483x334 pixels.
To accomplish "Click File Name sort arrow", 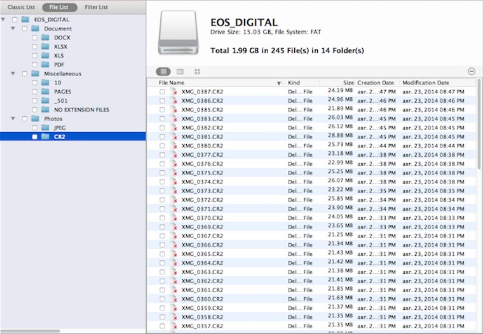I will pos(279,83).
